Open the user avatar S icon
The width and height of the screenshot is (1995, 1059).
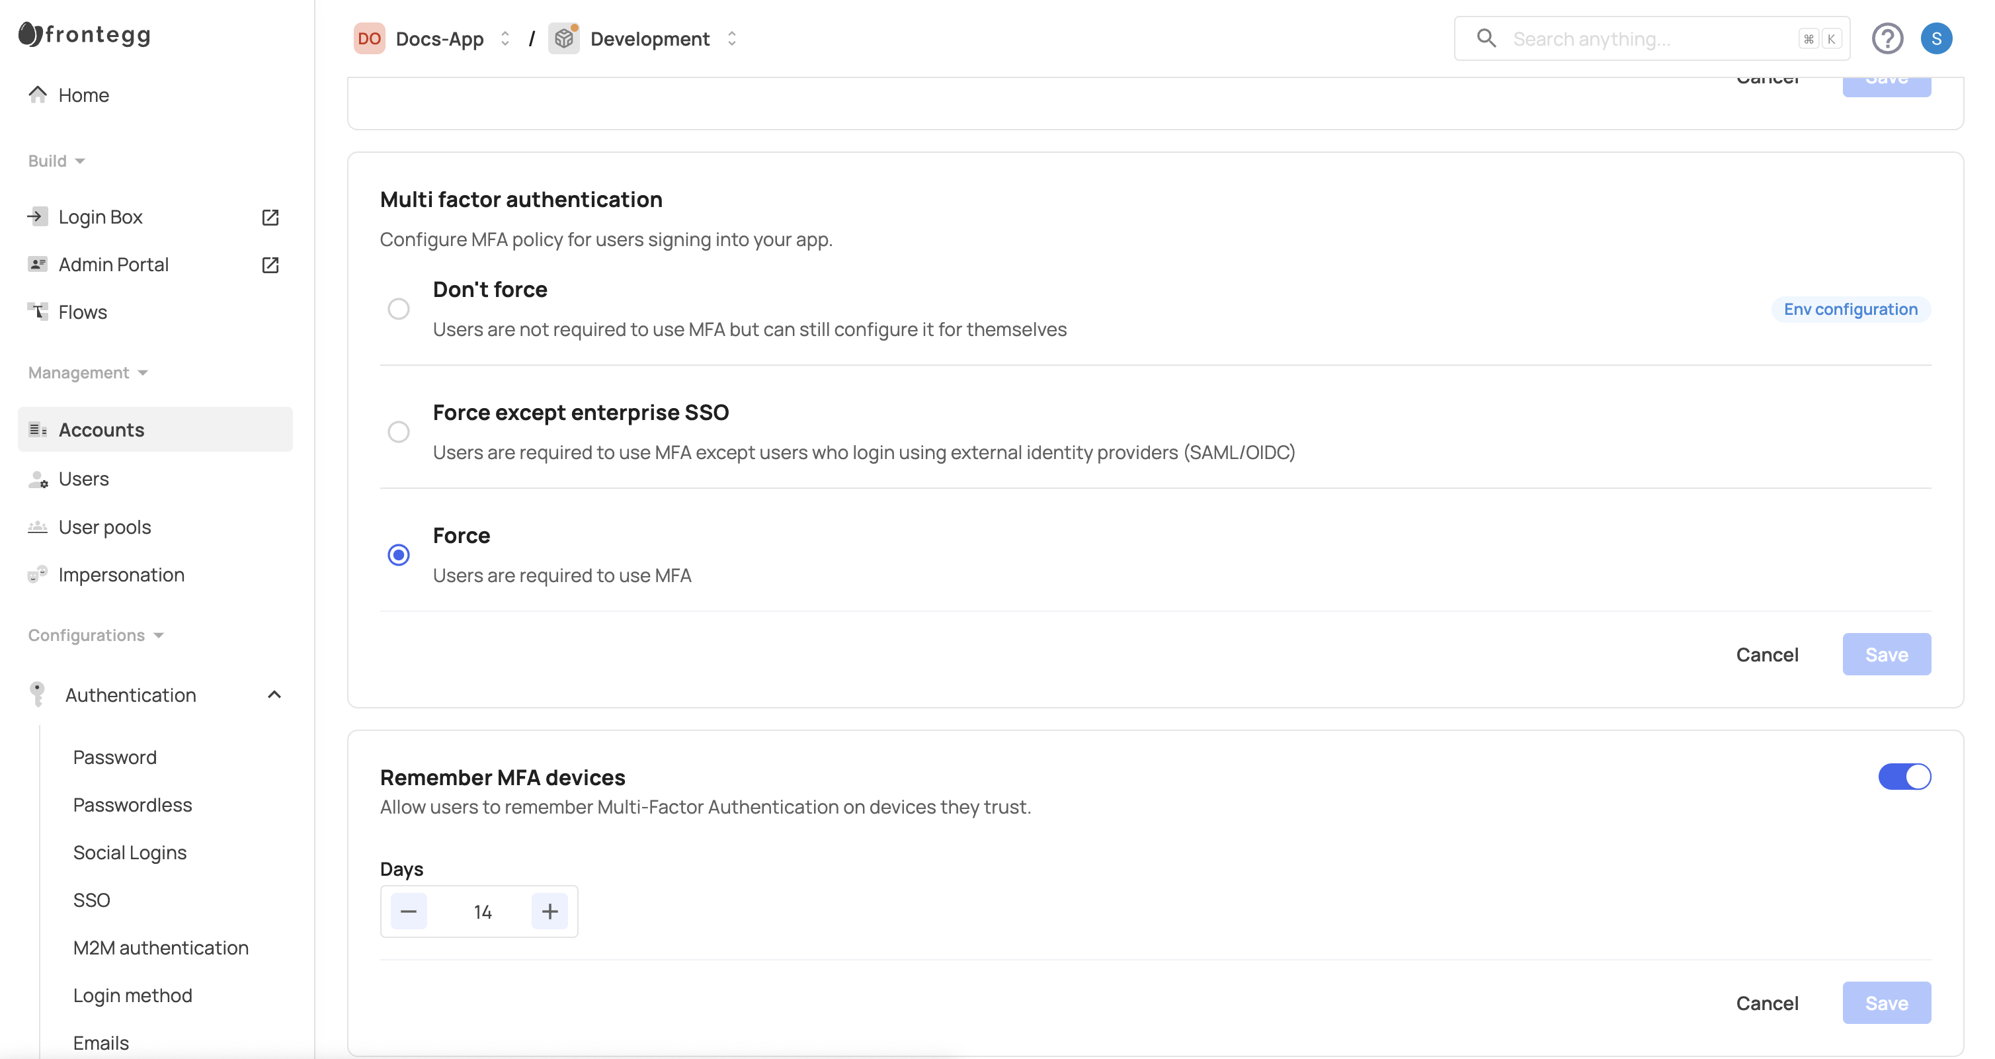tap(1935, 39)
